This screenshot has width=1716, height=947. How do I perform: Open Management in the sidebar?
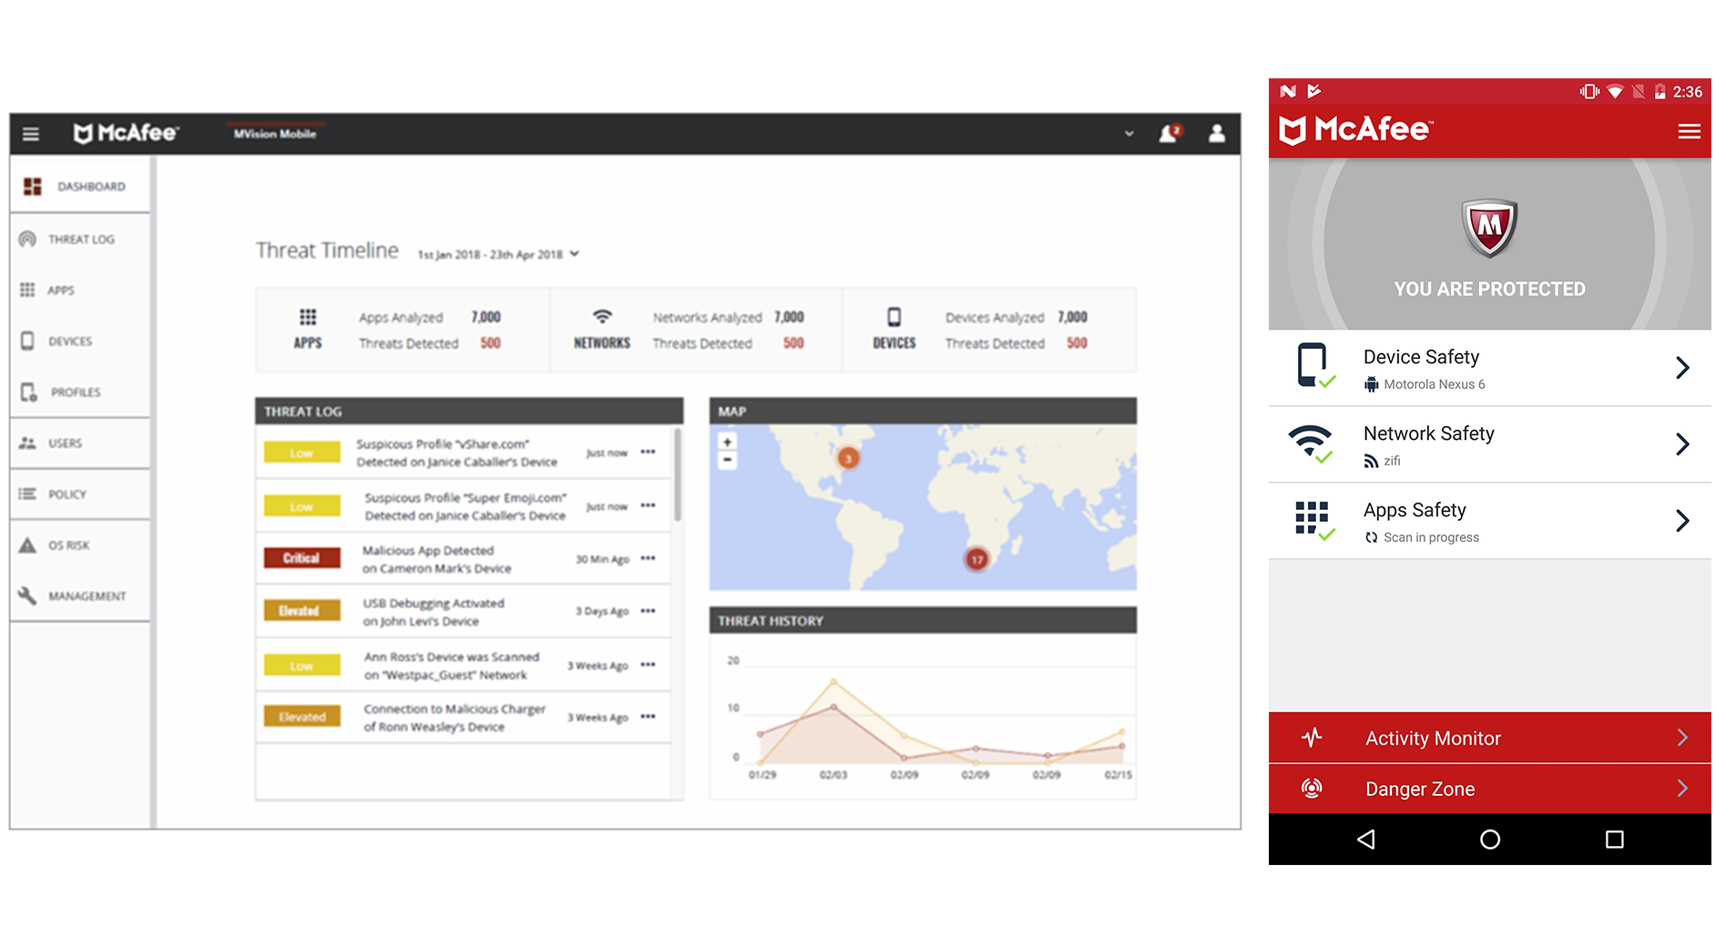(x=80, y=596)
